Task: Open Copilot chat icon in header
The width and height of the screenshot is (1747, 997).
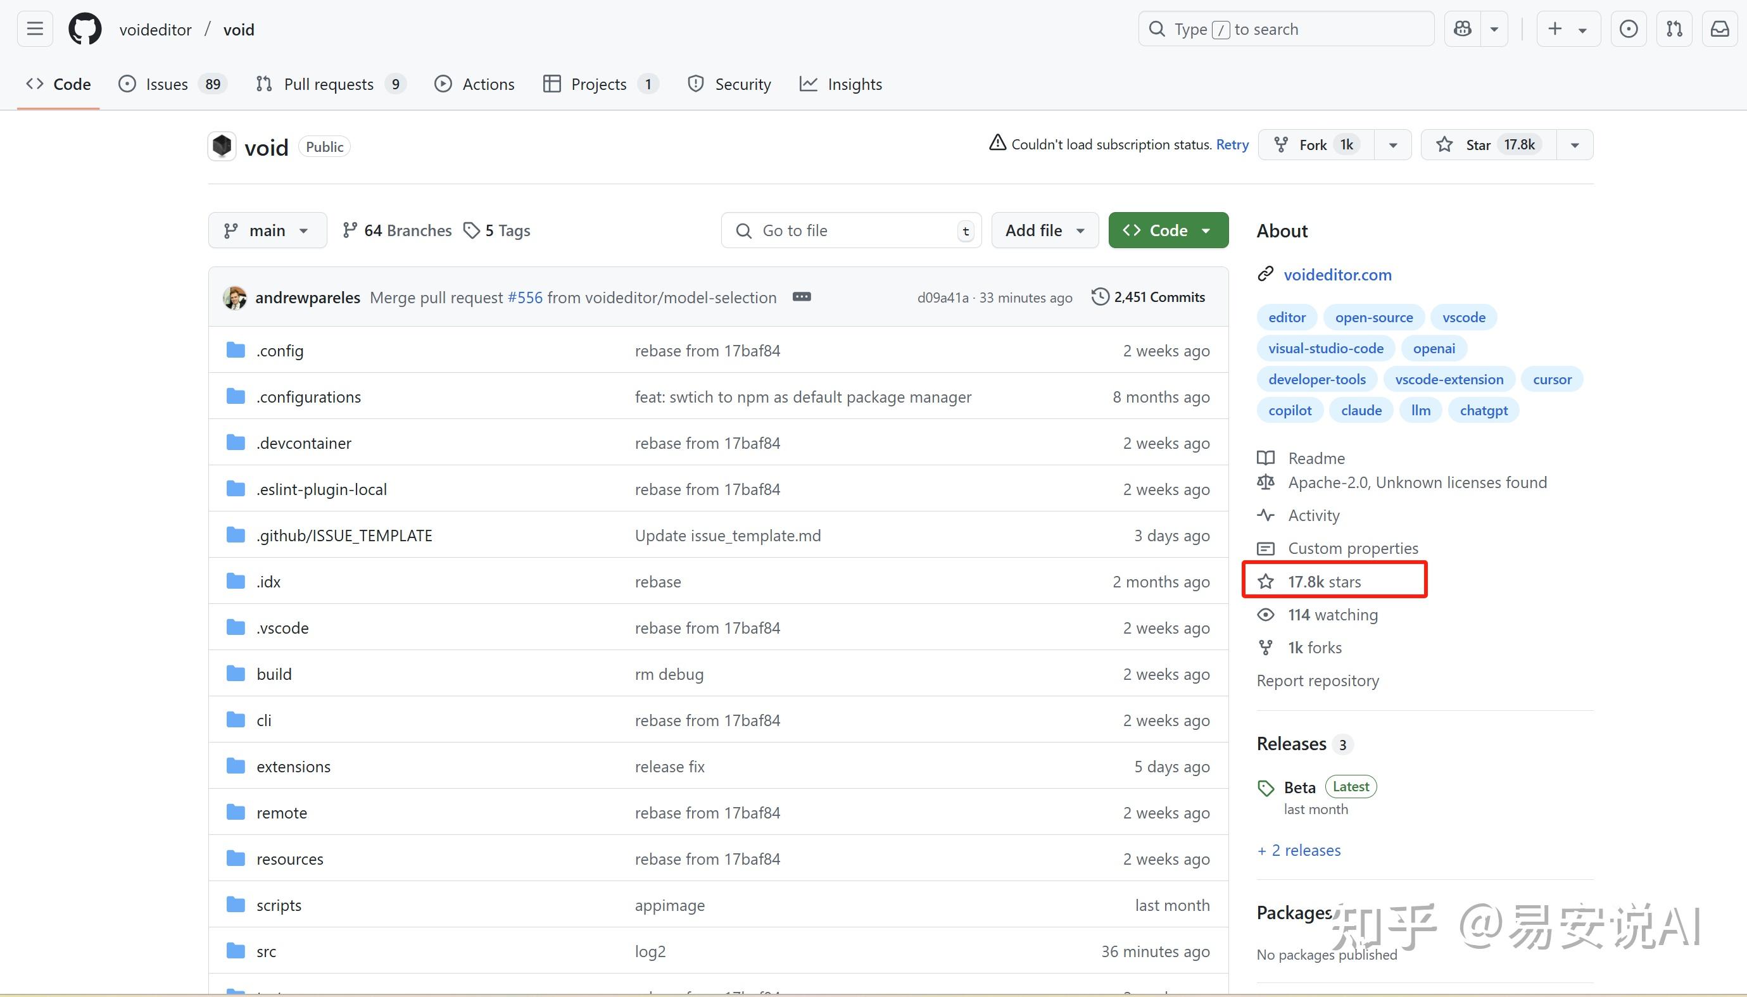Action: [x=1462, y=28]
